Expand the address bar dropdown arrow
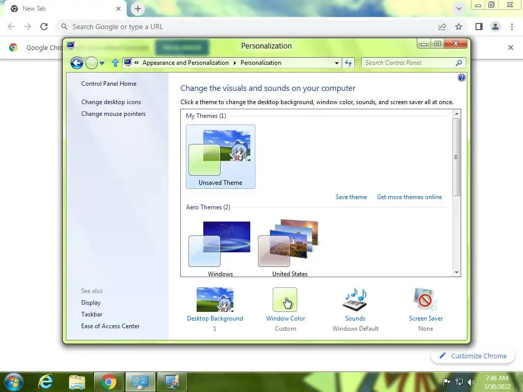The height and width of the screenshot is (392, 523). click(x=337, y=63)
